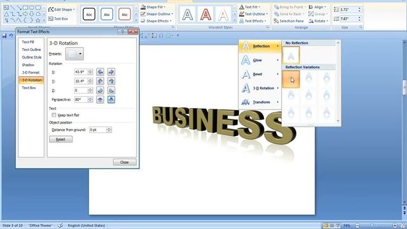Open the Reflection submenu item
This screenshot has height=229, width=407.
coord(260,46)
